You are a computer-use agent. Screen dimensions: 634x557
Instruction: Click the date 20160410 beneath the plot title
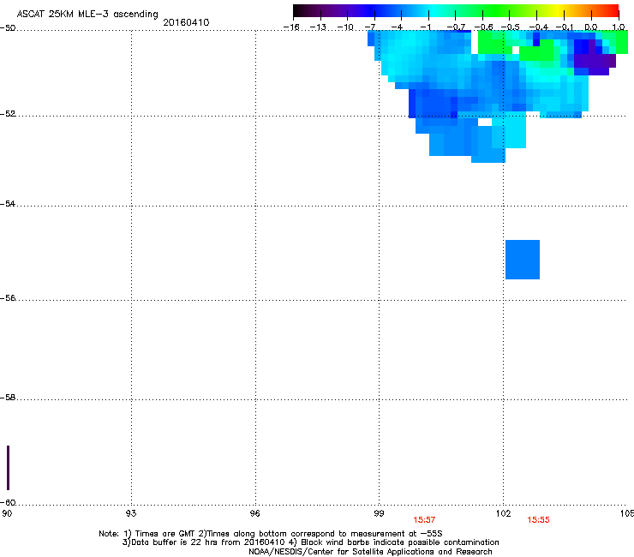tap(186, 22)
